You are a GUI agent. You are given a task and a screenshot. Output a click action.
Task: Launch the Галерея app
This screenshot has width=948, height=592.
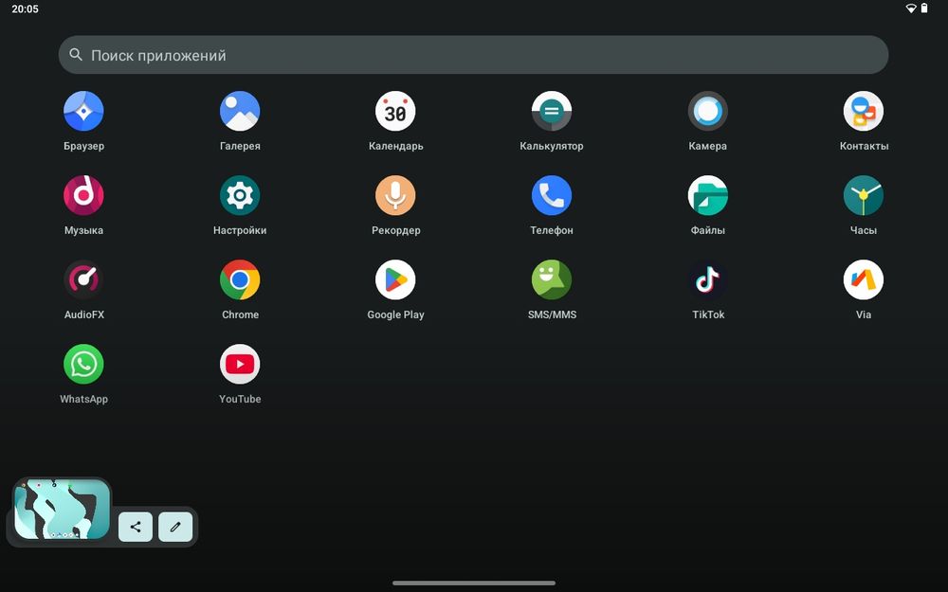pyautogui.click(x=240, y=111)
